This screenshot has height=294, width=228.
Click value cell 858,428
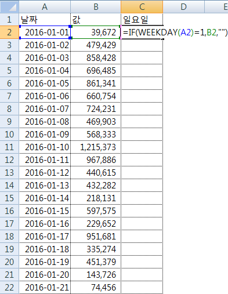click(96, 58)
